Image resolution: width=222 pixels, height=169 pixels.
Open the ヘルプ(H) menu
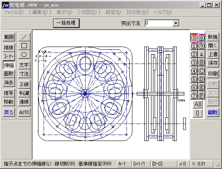pyautogui.click(x=163, y=12)
